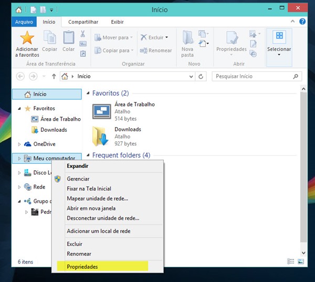The height and width of the screenshot is (282, 315).
Task: Choose Abrir em nova janela
Action: (108, 208)
